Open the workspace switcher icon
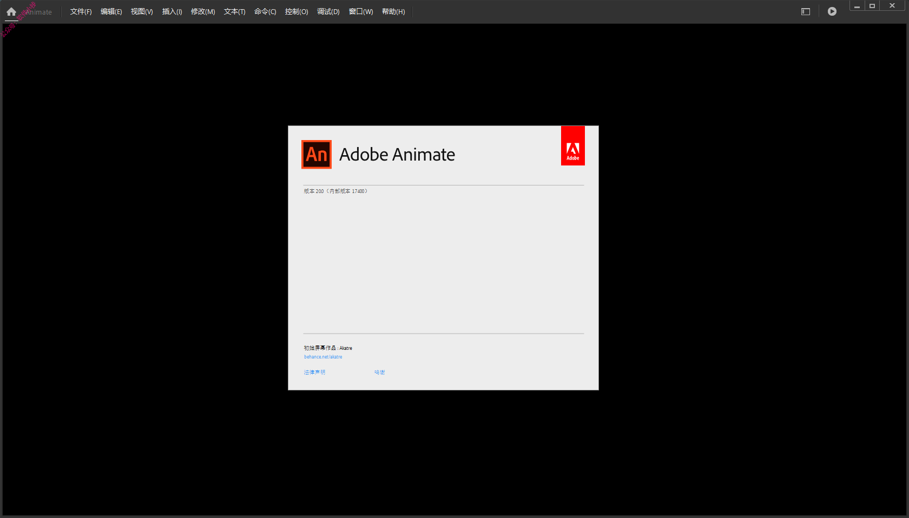This screenshot has height=518, width=909. pyautogui.click(x=806, y=11)
